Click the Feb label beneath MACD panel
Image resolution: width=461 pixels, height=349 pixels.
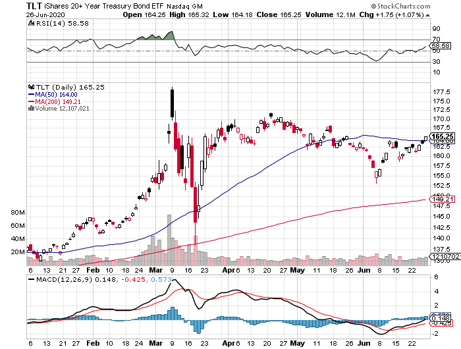coord(93,343)
